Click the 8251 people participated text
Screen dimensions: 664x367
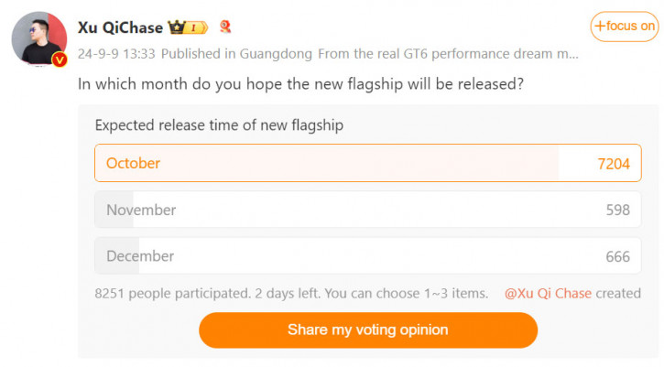click(x=173, y=294)
